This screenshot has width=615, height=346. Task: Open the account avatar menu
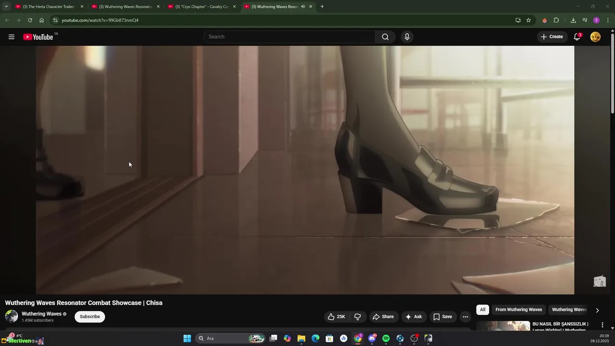click(x=595, y=37)
